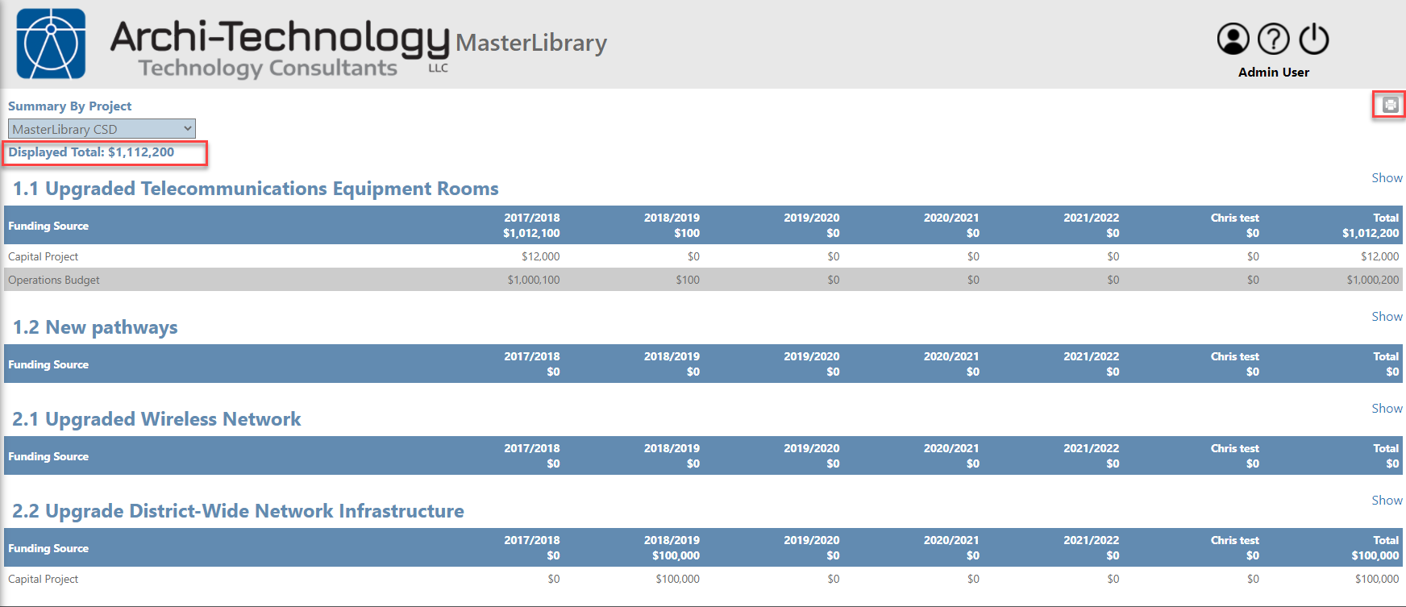Click 2017/2018 $1,012,100 column header in section 1.1

point(531,225)
